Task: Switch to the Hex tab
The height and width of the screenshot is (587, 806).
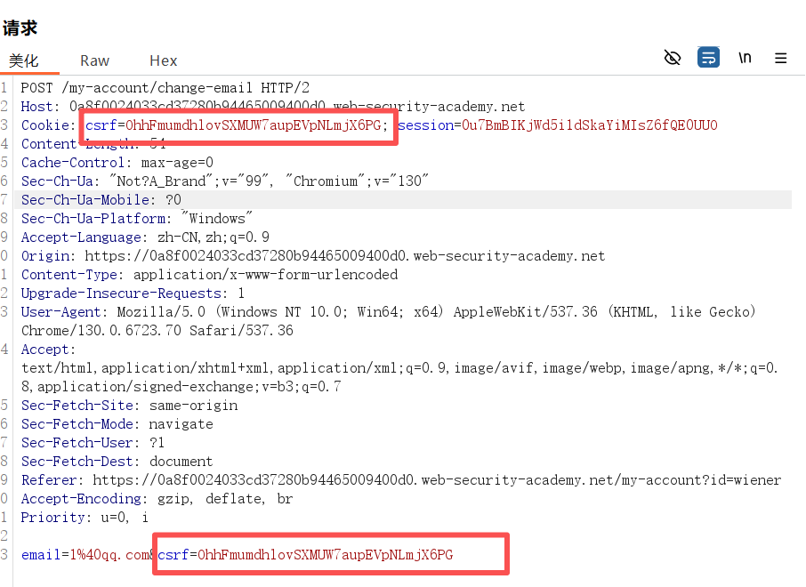Action: pos(163,60)
